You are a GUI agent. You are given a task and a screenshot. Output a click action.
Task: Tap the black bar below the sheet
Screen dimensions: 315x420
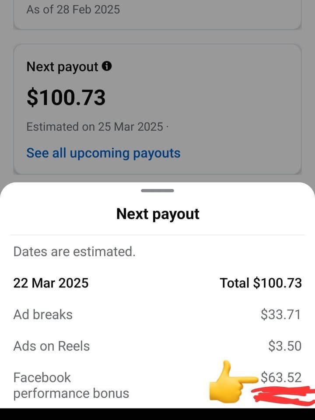point(157,414)
